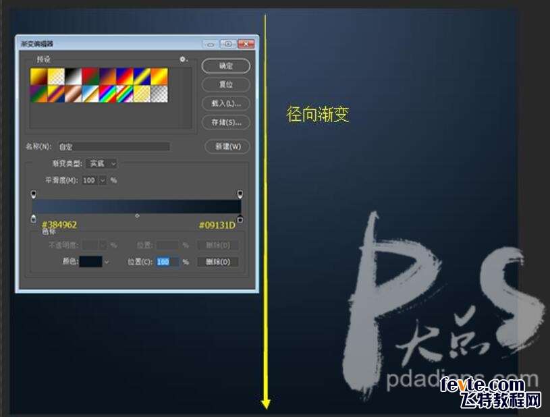Expand the dropdown arrow beside 颜色 swatch
This screenshot has height=417, width=550.
107,262
